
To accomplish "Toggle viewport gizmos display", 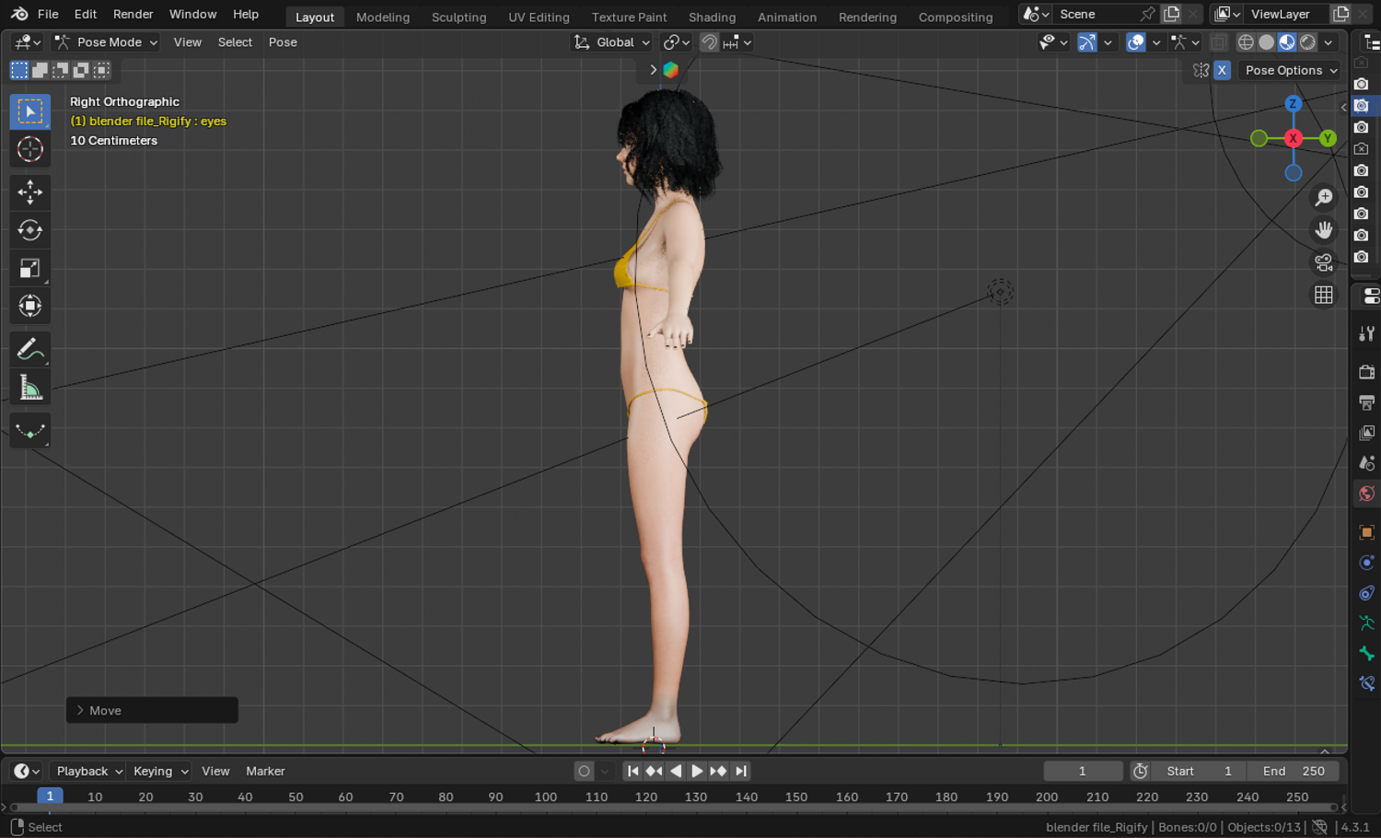I will 1087,42.
